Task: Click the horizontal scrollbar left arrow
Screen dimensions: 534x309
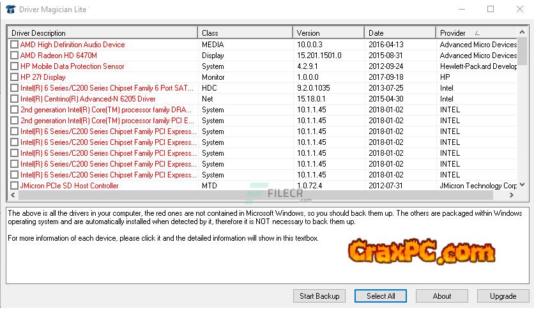Action: click(13, 195)
